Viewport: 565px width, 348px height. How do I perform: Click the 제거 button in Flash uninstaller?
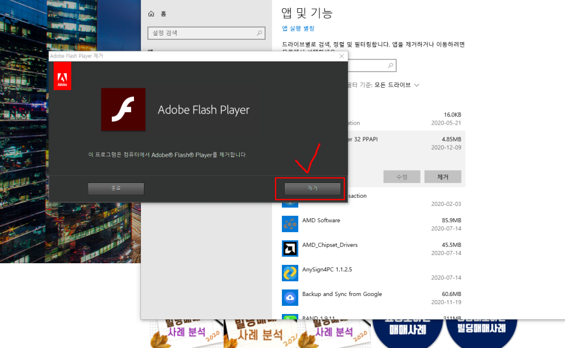[312, 188]
